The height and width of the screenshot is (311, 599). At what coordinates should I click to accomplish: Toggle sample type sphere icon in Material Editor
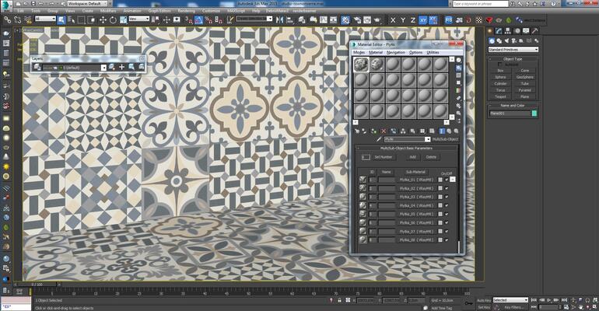pos(459,61)
